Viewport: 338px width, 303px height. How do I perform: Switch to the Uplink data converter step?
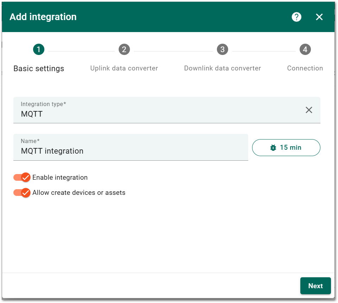124,68
